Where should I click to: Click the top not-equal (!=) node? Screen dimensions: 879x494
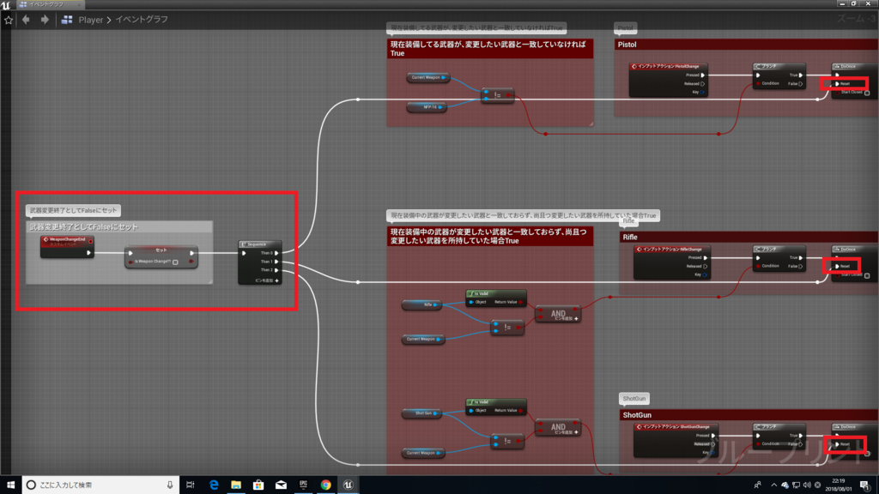click(x=497, y=95)
